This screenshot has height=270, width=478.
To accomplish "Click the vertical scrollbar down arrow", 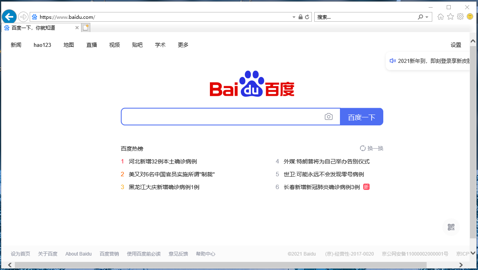I will point(473,253).
